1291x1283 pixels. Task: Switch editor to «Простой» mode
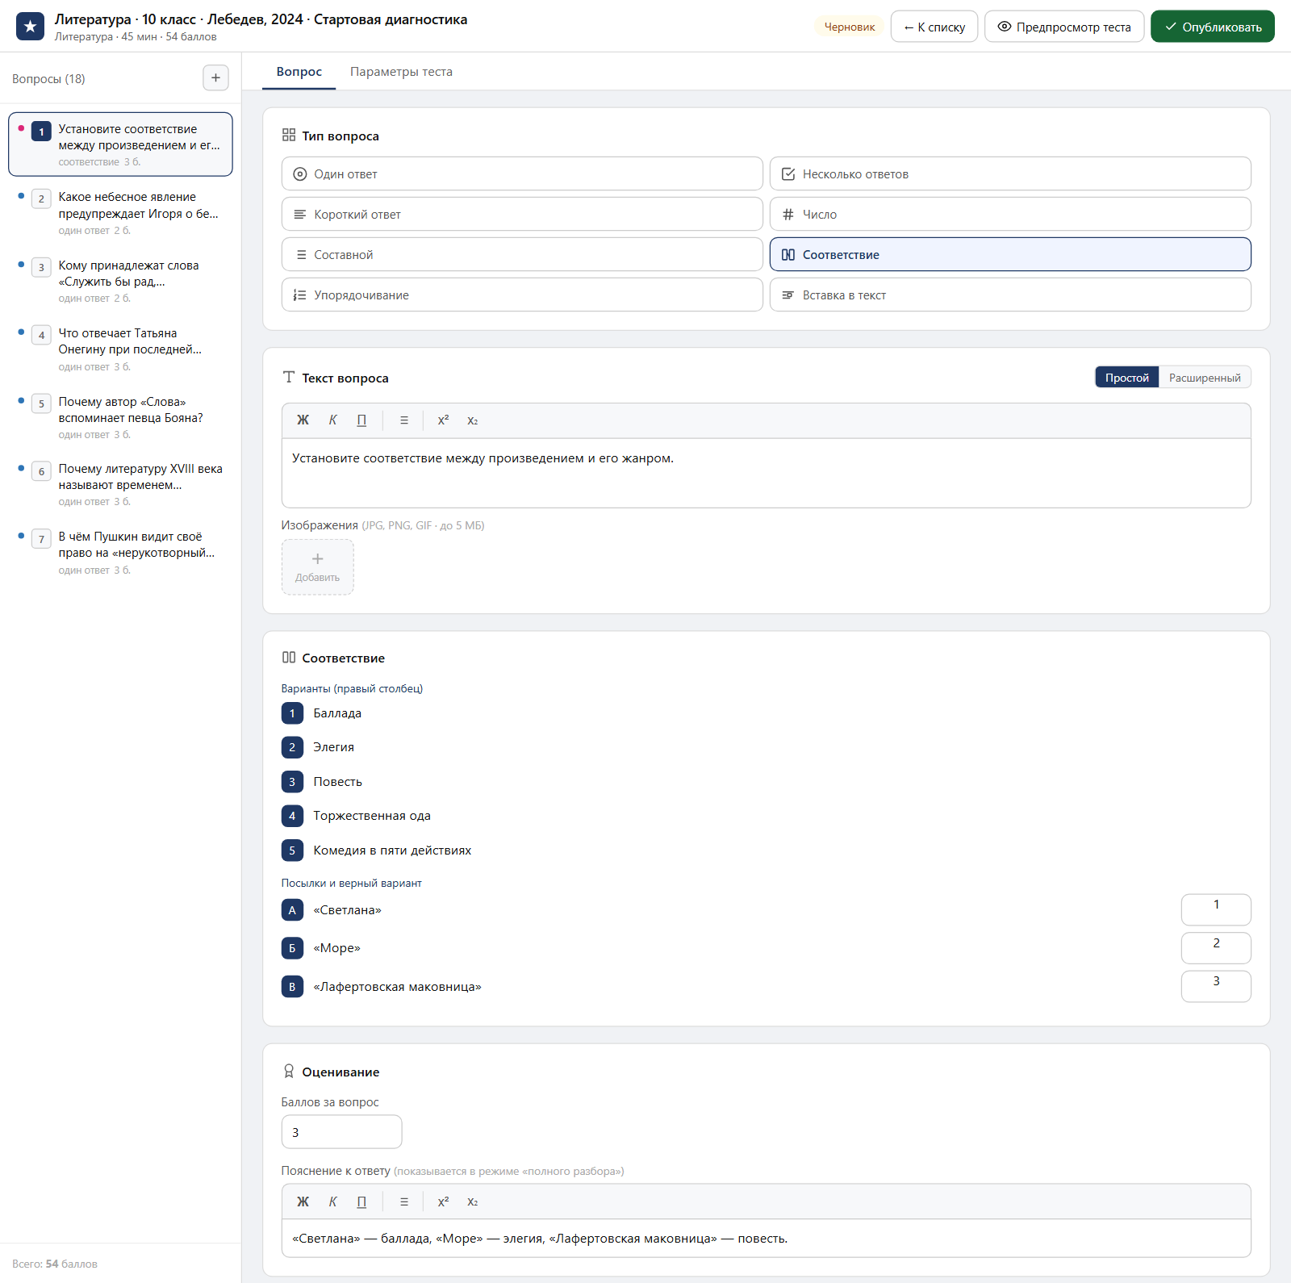1127,378
